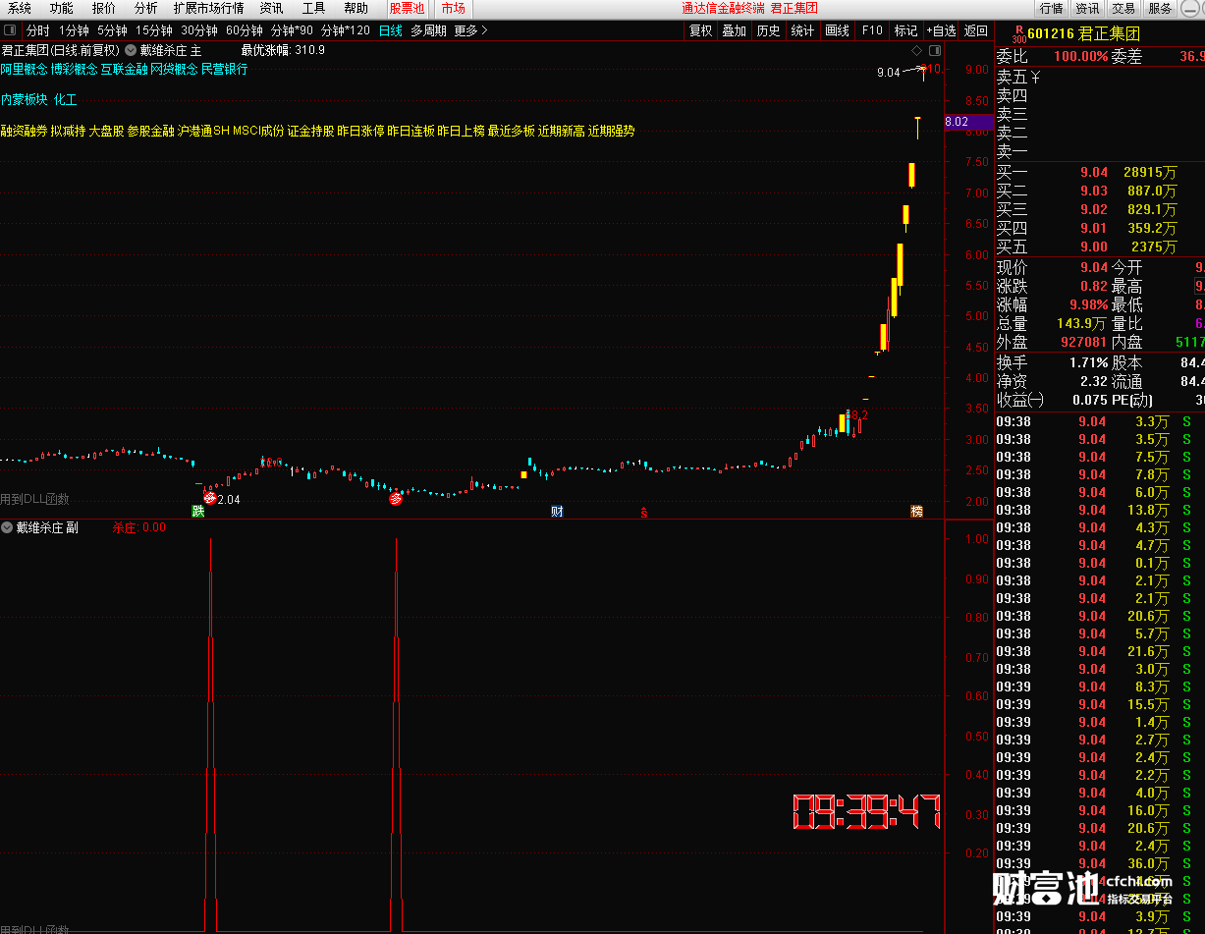This screenshot has height=934, width=1205.
Task: Expand the 戴维杀庄 副 indicator dropdown
Action: tap(7, 527)
